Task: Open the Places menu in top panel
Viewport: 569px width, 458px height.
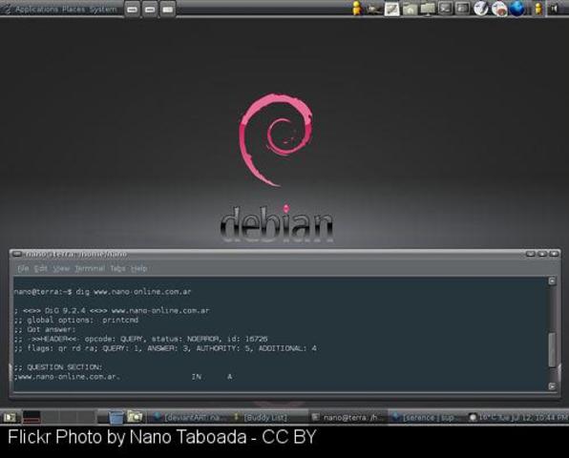Action: pyautogui.click(x=74, y=10)
